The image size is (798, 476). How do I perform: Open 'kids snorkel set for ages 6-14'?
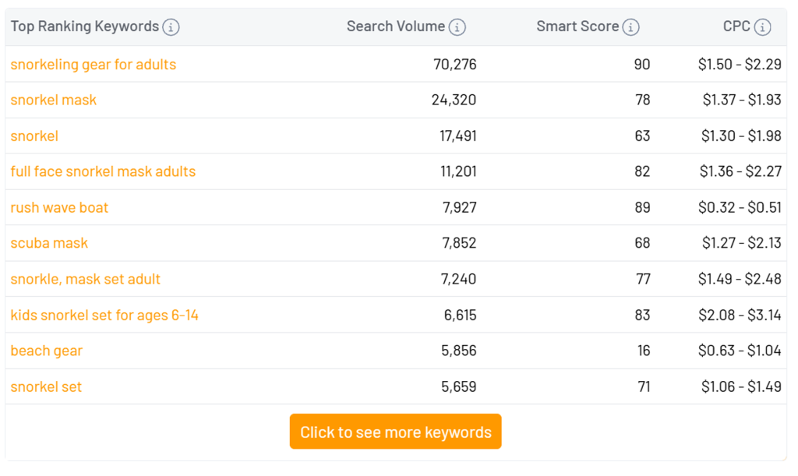coord(104,316)
